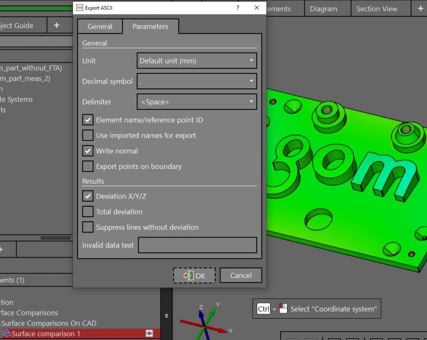Click the coordinate system axes widget
Image resolution: width=427 pixels, height=340 pixels.
[x=204, y=321]
